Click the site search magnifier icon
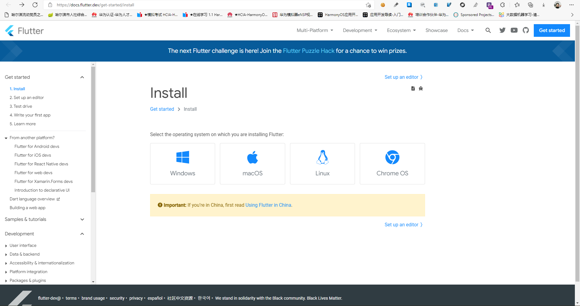 pos(488,30)
